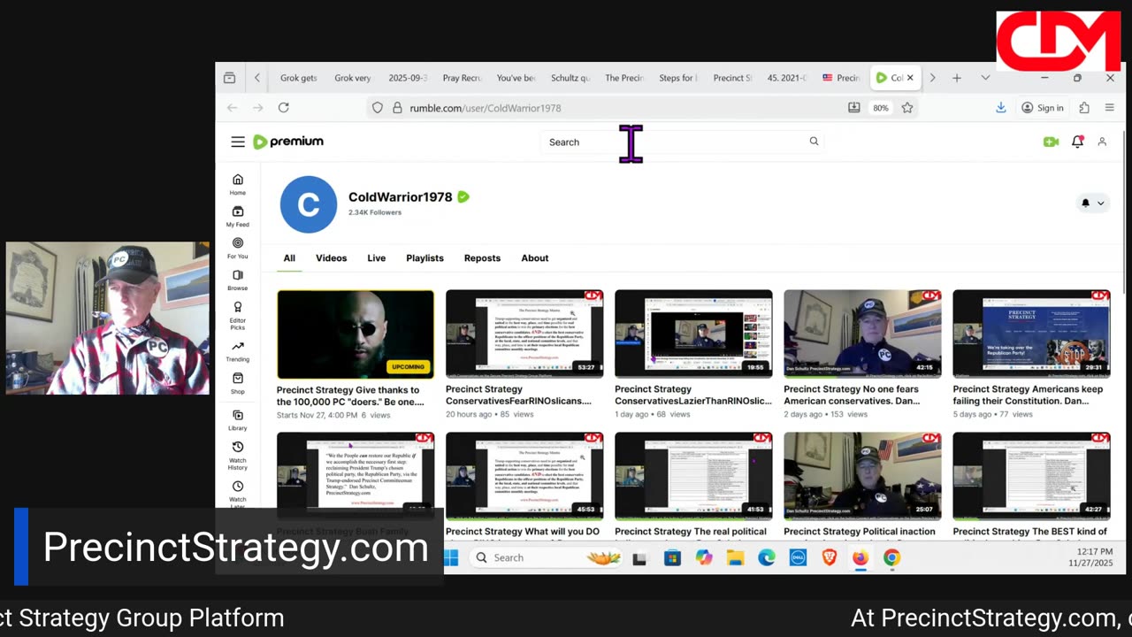Screen dimensions: 1132x637
Task: Open Firefox extensions puzzle icon
Action: pyautogui.click(x=1084, y=108)
